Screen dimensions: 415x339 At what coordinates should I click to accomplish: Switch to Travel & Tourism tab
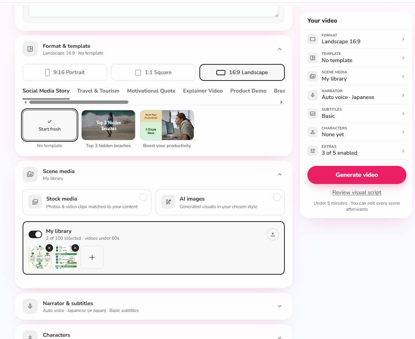click(x=98, y=91)
